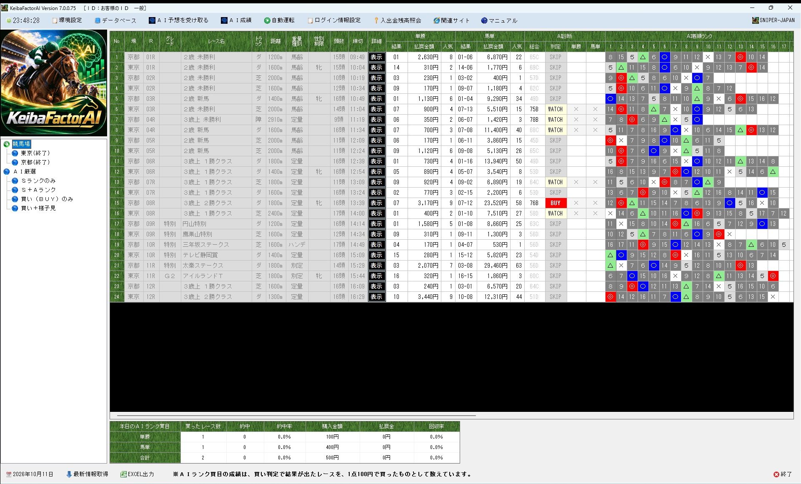This screenshot has height=484, width=801.
Task: Select 京都(終了) in the tree
Action: tap(35, 162)
